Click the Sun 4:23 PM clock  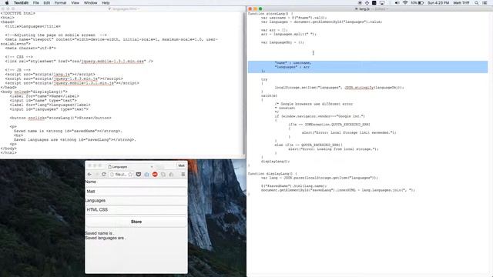438,3
